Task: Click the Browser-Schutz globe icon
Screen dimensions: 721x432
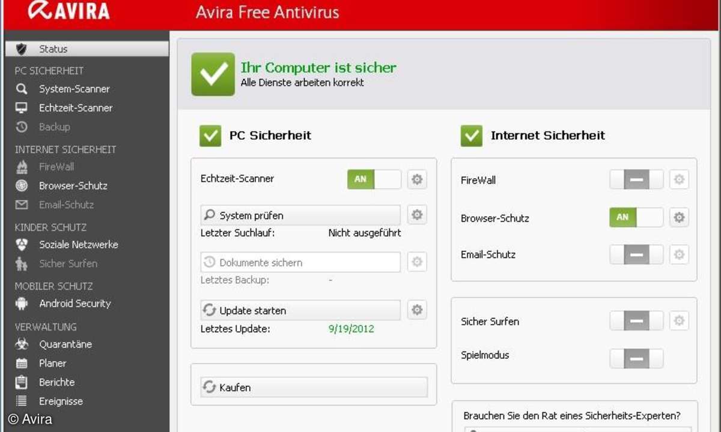Action: [x=22, y=185]
